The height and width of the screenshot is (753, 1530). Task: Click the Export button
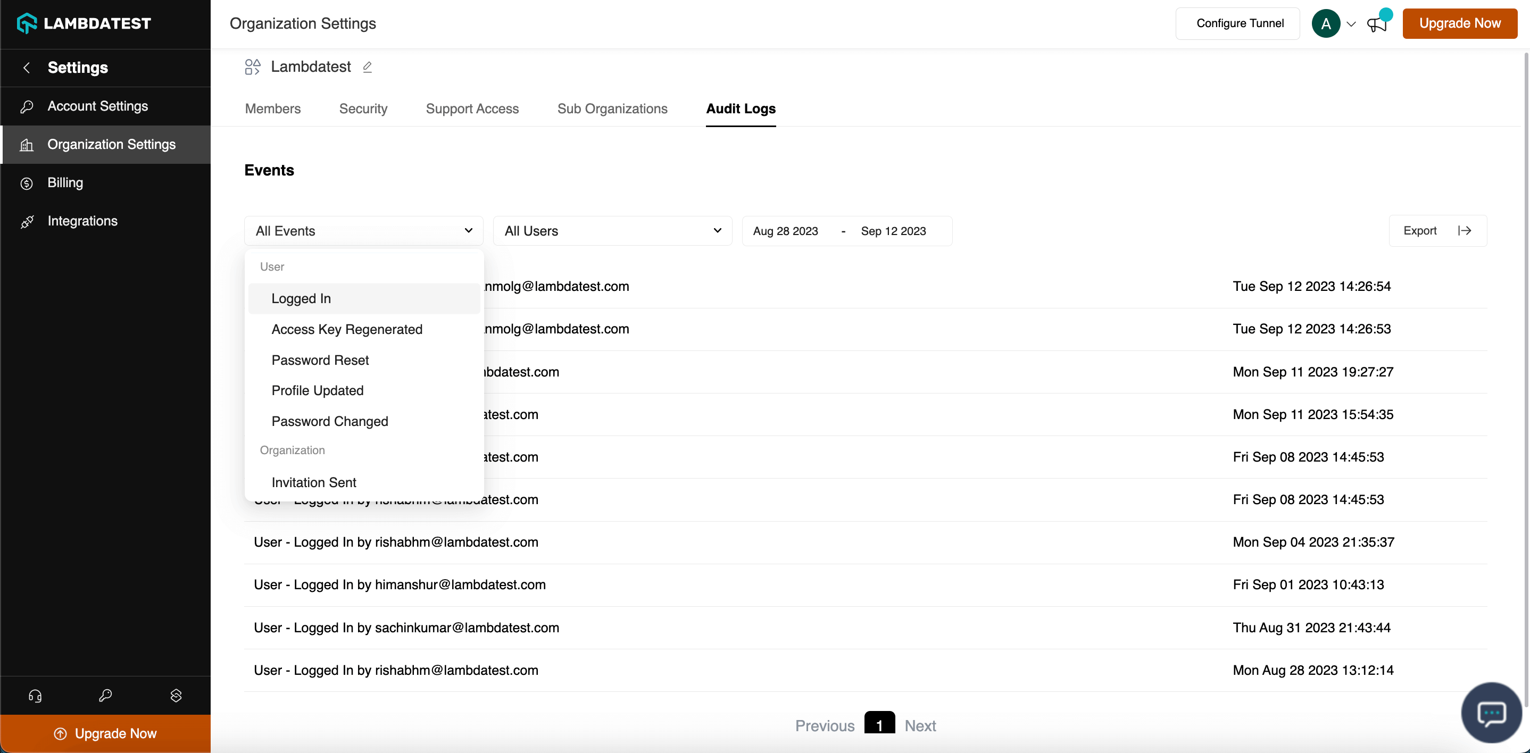tap(1437, 231)
